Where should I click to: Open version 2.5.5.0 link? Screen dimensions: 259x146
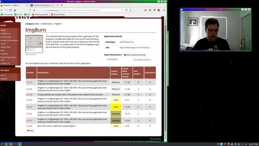[29, 107]
